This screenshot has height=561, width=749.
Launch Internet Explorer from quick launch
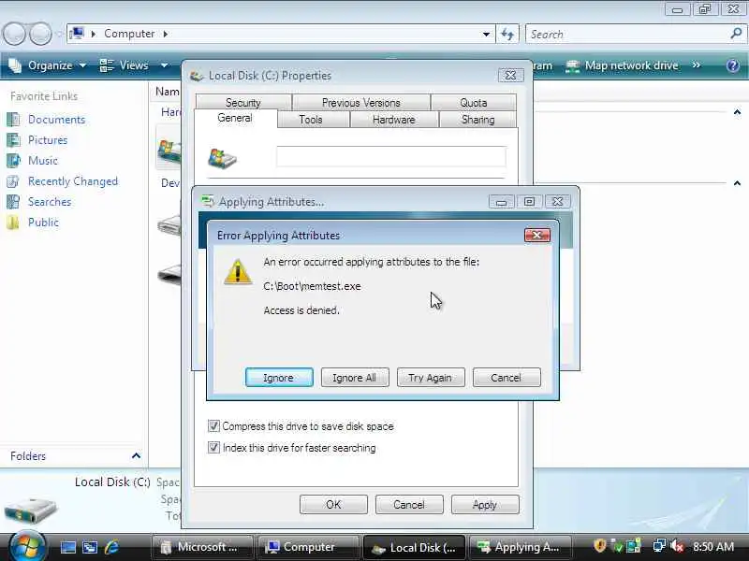point(111,547)
